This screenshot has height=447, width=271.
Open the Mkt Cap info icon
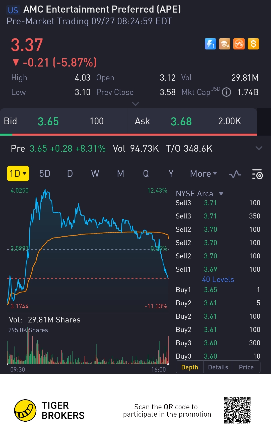226,92
